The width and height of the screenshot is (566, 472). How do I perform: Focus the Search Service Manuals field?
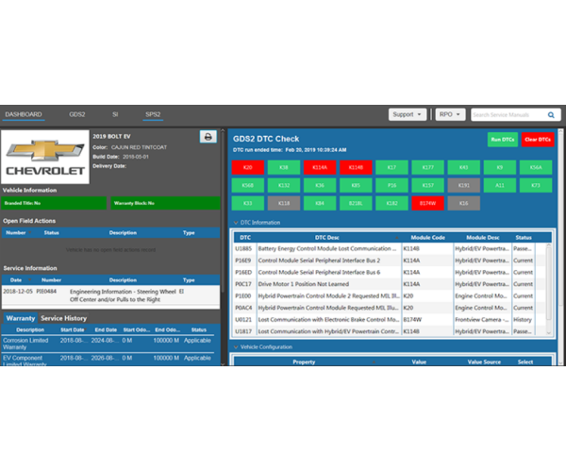[x=508, y=115]
